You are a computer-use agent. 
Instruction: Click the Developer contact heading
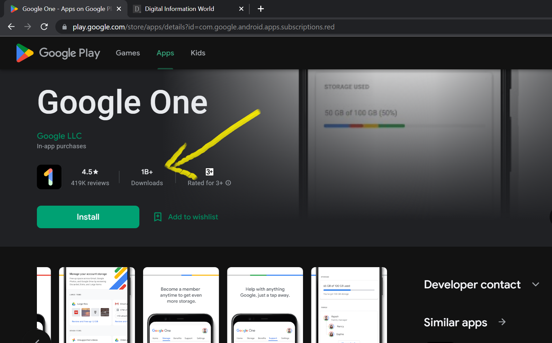click(472, 285)
